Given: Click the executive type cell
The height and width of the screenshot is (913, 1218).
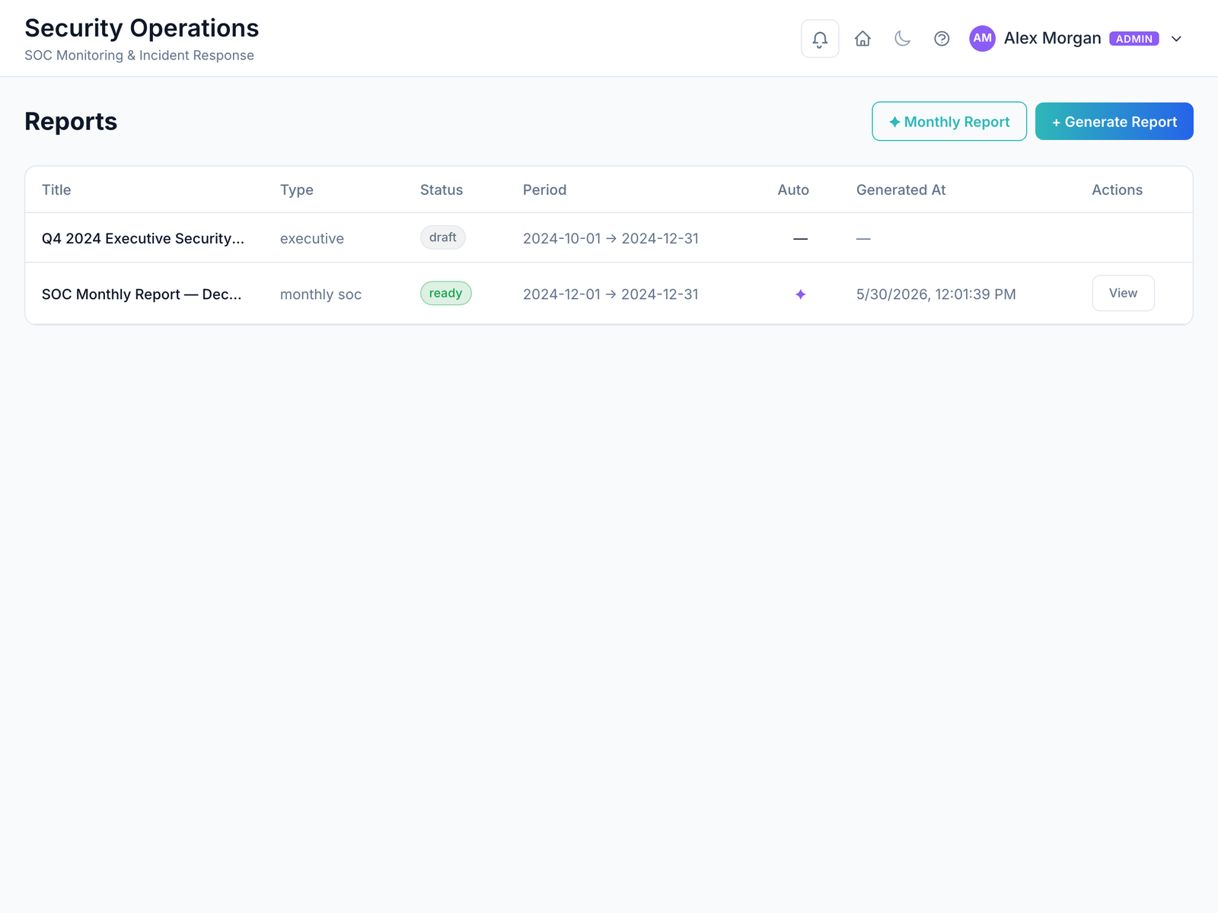Looking at the screenshot, I should coord(312,238).
